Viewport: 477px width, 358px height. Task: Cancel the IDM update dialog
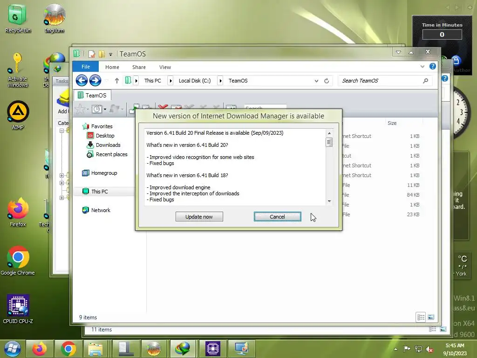pos(277,216)
